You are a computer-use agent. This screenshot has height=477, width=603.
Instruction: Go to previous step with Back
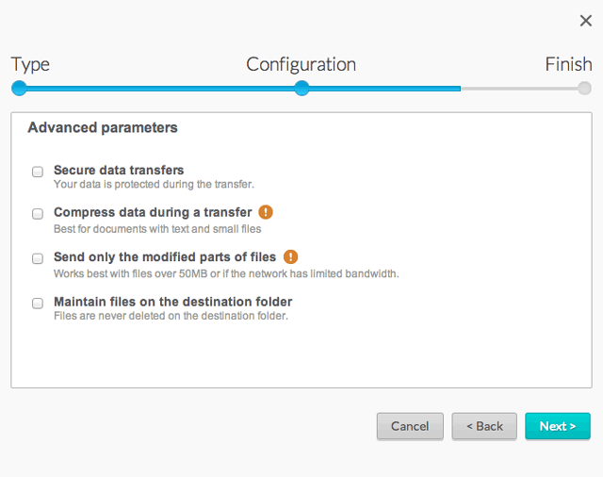484,426
